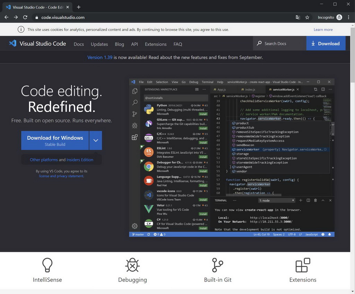Screen dimensions: 355x294
Task: Click Install for the GitLens extension
Action: click(203, 128)
